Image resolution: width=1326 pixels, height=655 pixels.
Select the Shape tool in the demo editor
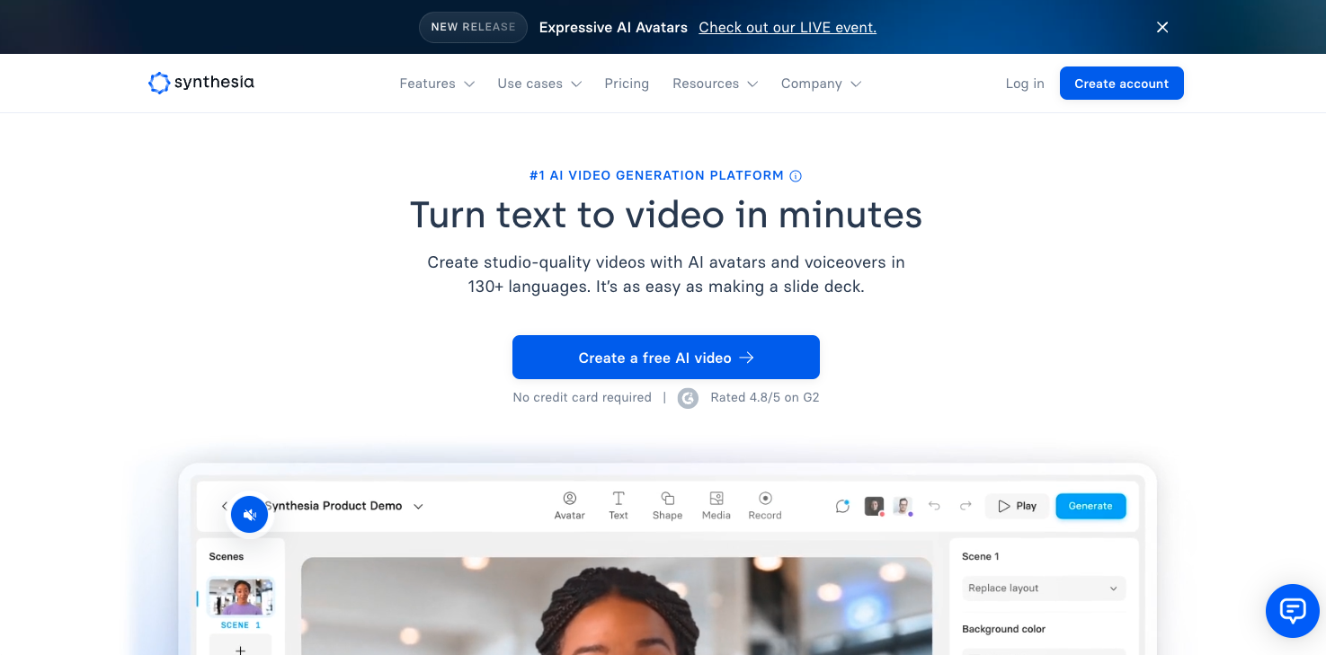(x=667, y=506)
